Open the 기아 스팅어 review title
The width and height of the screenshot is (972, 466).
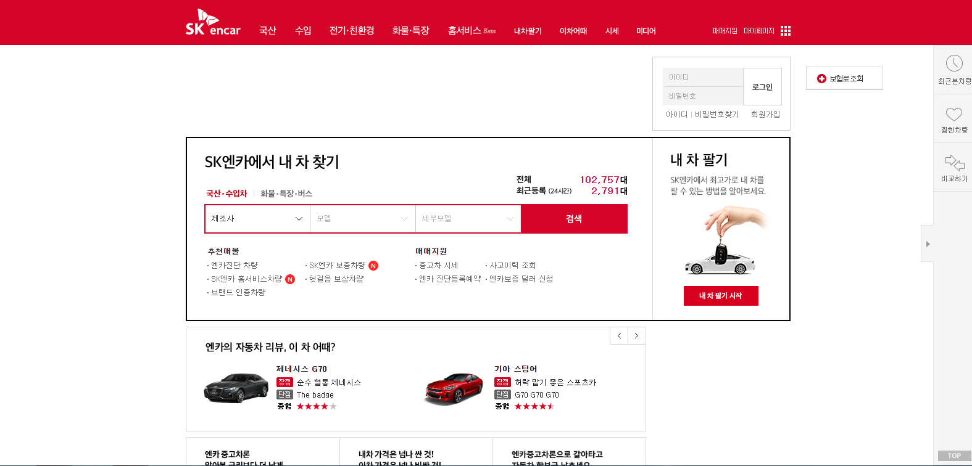[516, 369]
